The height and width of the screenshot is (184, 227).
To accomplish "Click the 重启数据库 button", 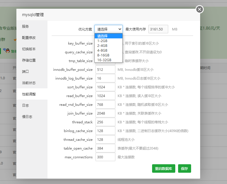I will pos(164,168).
